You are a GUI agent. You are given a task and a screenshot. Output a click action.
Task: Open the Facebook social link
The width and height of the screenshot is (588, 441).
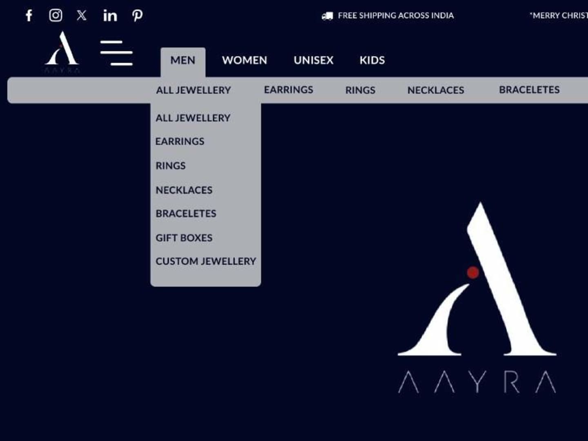pos(29,16)
